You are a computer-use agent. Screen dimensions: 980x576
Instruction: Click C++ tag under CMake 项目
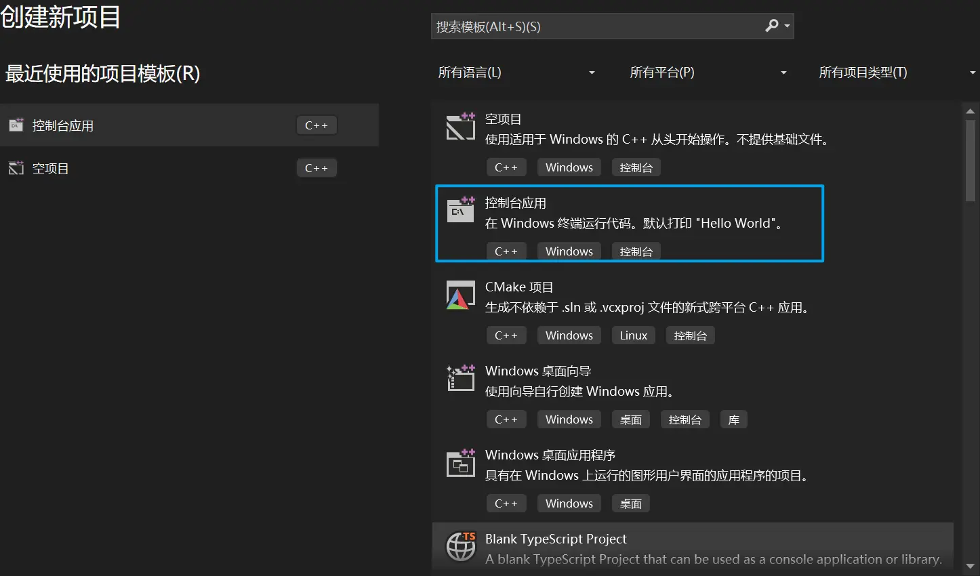click(x=506, y=335)
